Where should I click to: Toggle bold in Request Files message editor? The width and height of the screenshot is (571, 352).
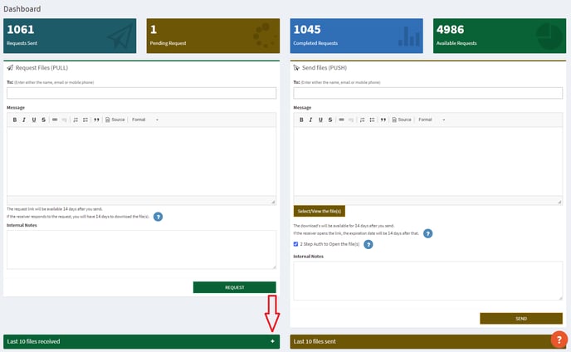click(x=14, y=120)
